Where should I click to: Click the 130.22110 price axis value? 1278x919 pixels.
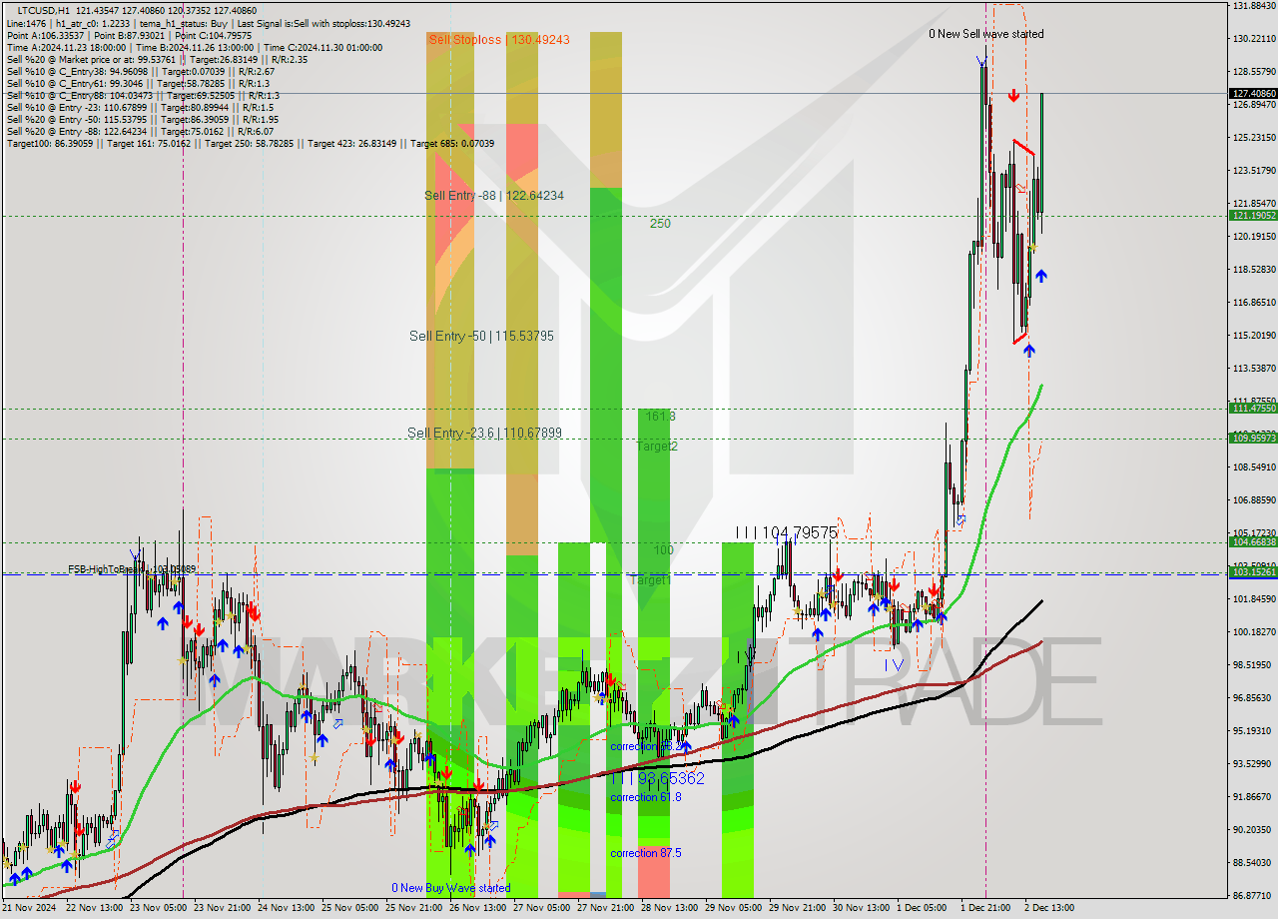(x=1254, y=39)
